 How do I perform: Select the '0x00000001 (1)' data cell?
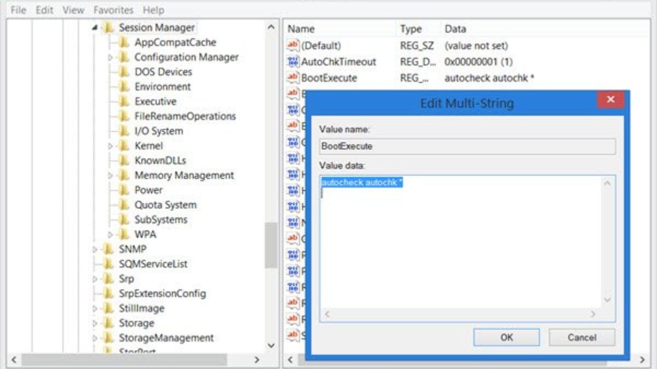pyautogui.click(x=479, y=62)
